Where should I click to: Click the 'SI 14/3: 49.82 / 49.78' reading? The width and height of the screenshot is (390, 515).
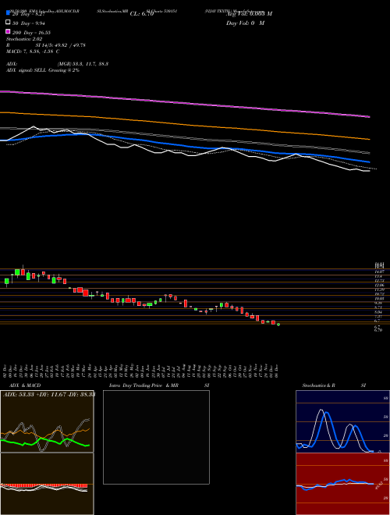pyautogui.click(x=60, y=45)
